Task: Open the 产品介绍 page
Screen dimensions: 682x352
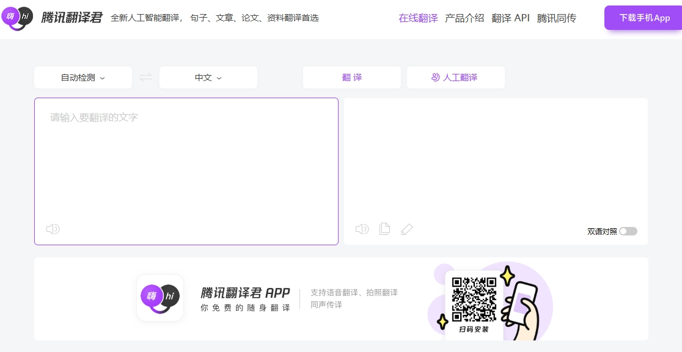Action: coord(464,18)
